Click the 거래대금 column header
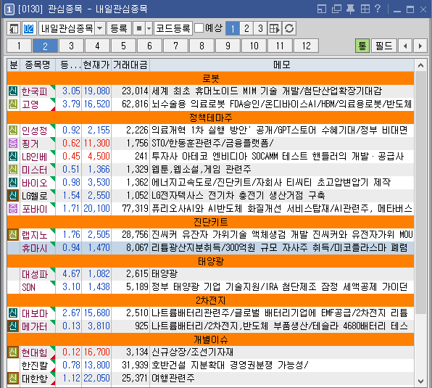432x388 pixels. point(130,65)
